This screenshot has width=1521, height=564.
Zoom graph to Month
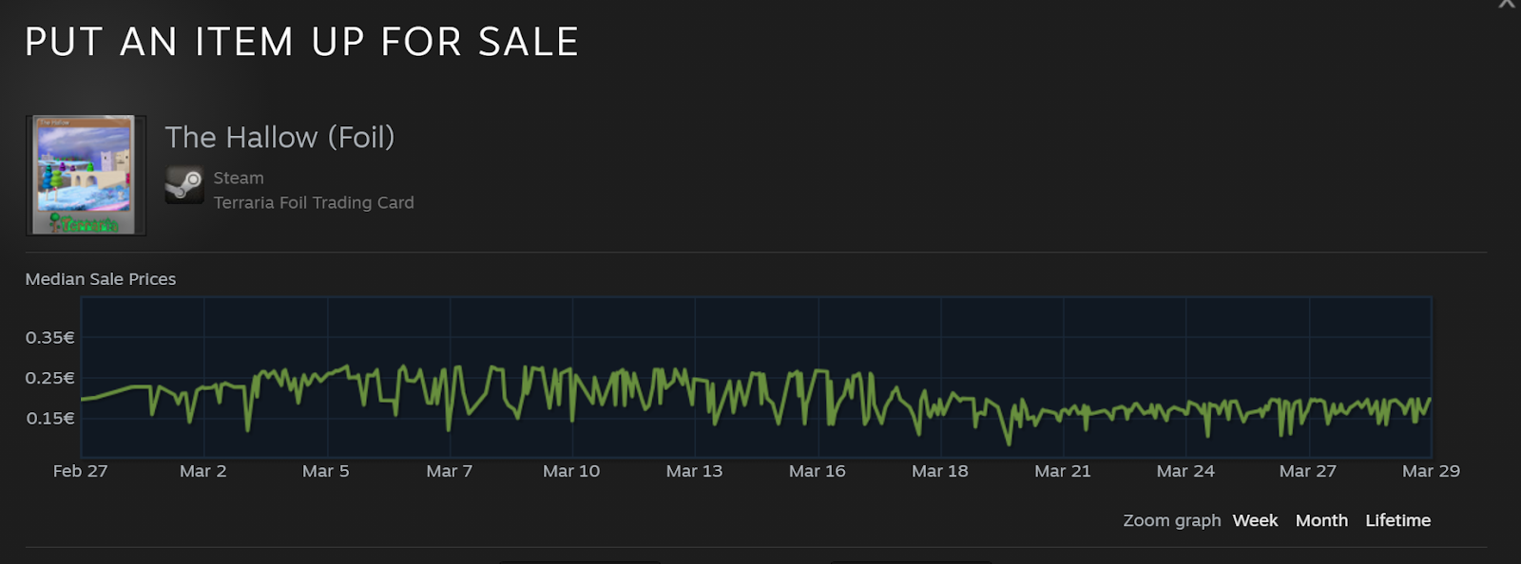pos(1321,520)
